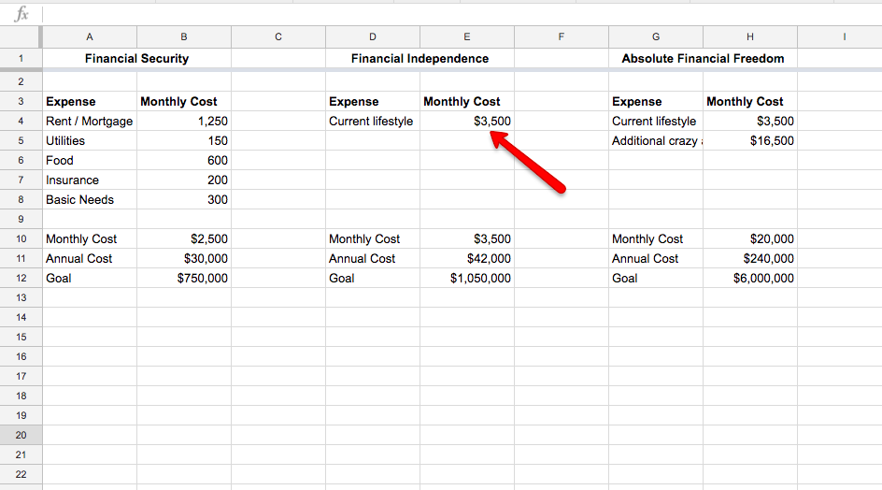The width and height of the screenshot is (882, 490).
Task: Select the $750,000 goal cell
Action: coord(184,279)
